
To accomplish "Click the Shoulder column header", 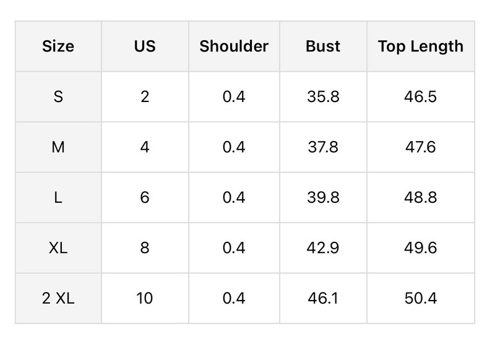I will click(234, 46).
